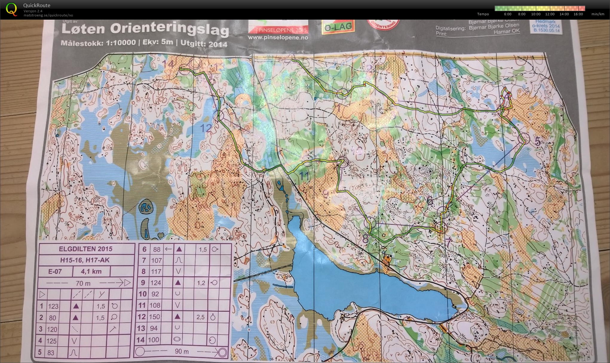Click the ELGDILTEN 2015 header cell
Image resolution: width=610 pixels, height=363 pixels.
coord(87,249)
